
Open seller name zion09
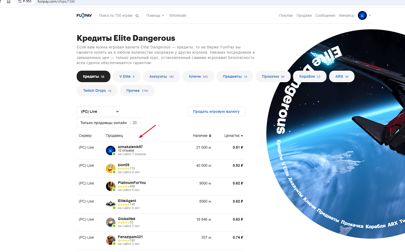pyautogui.click(x=123, y=165)
